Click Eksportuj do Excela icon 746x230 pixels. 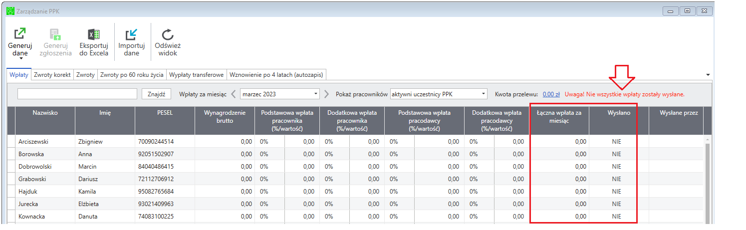coord(94,34)
